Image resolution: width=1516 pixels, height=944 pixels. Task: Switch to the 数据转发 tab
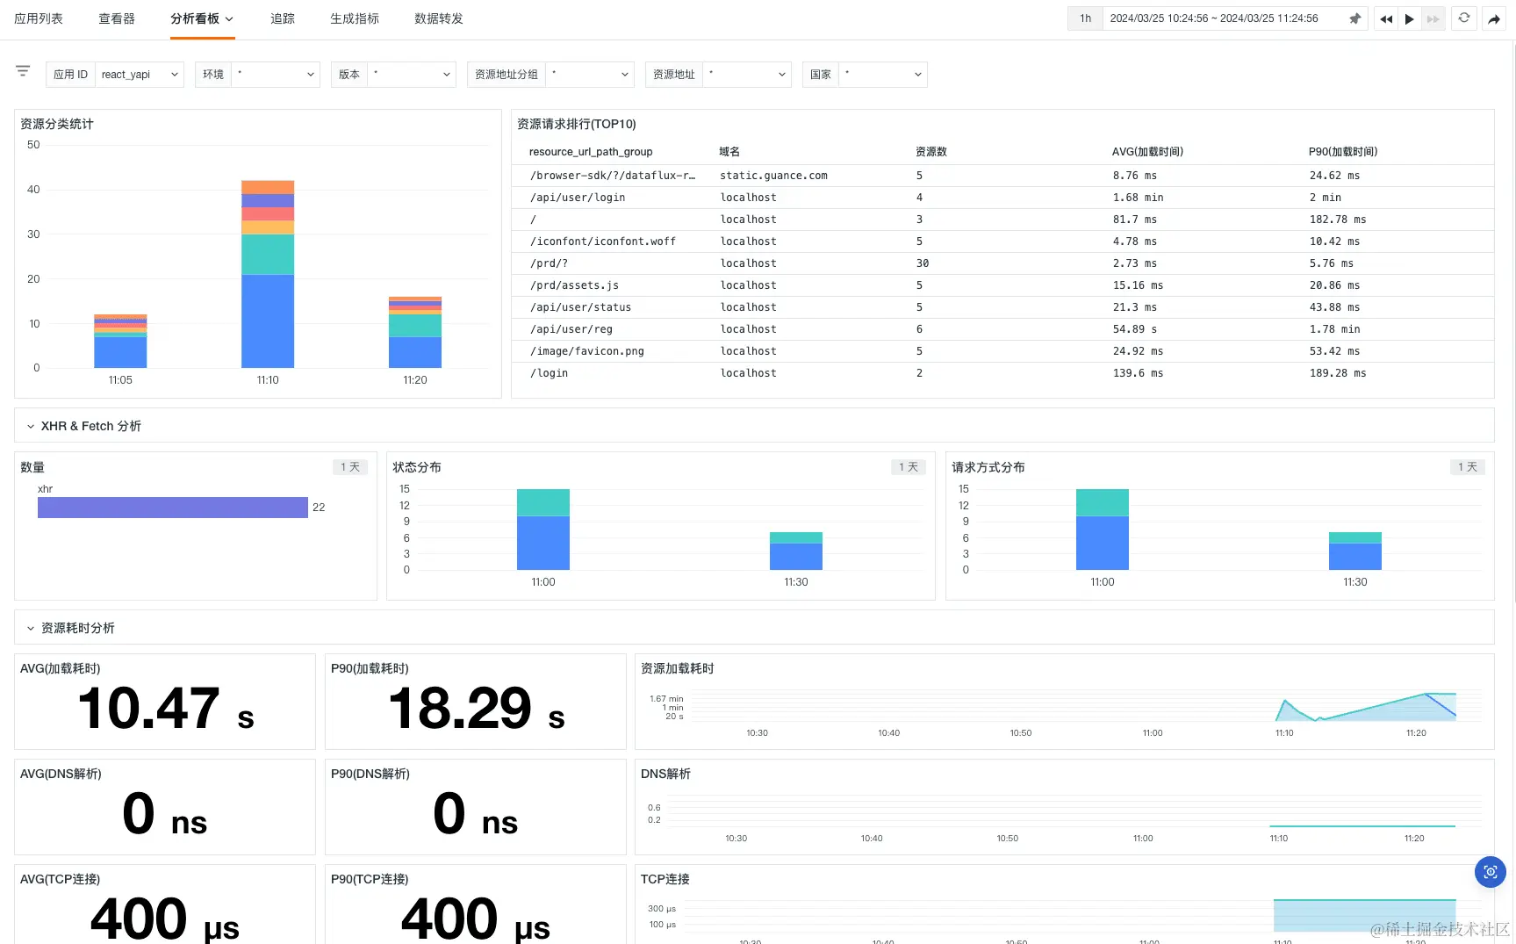[x=439, y=18]
